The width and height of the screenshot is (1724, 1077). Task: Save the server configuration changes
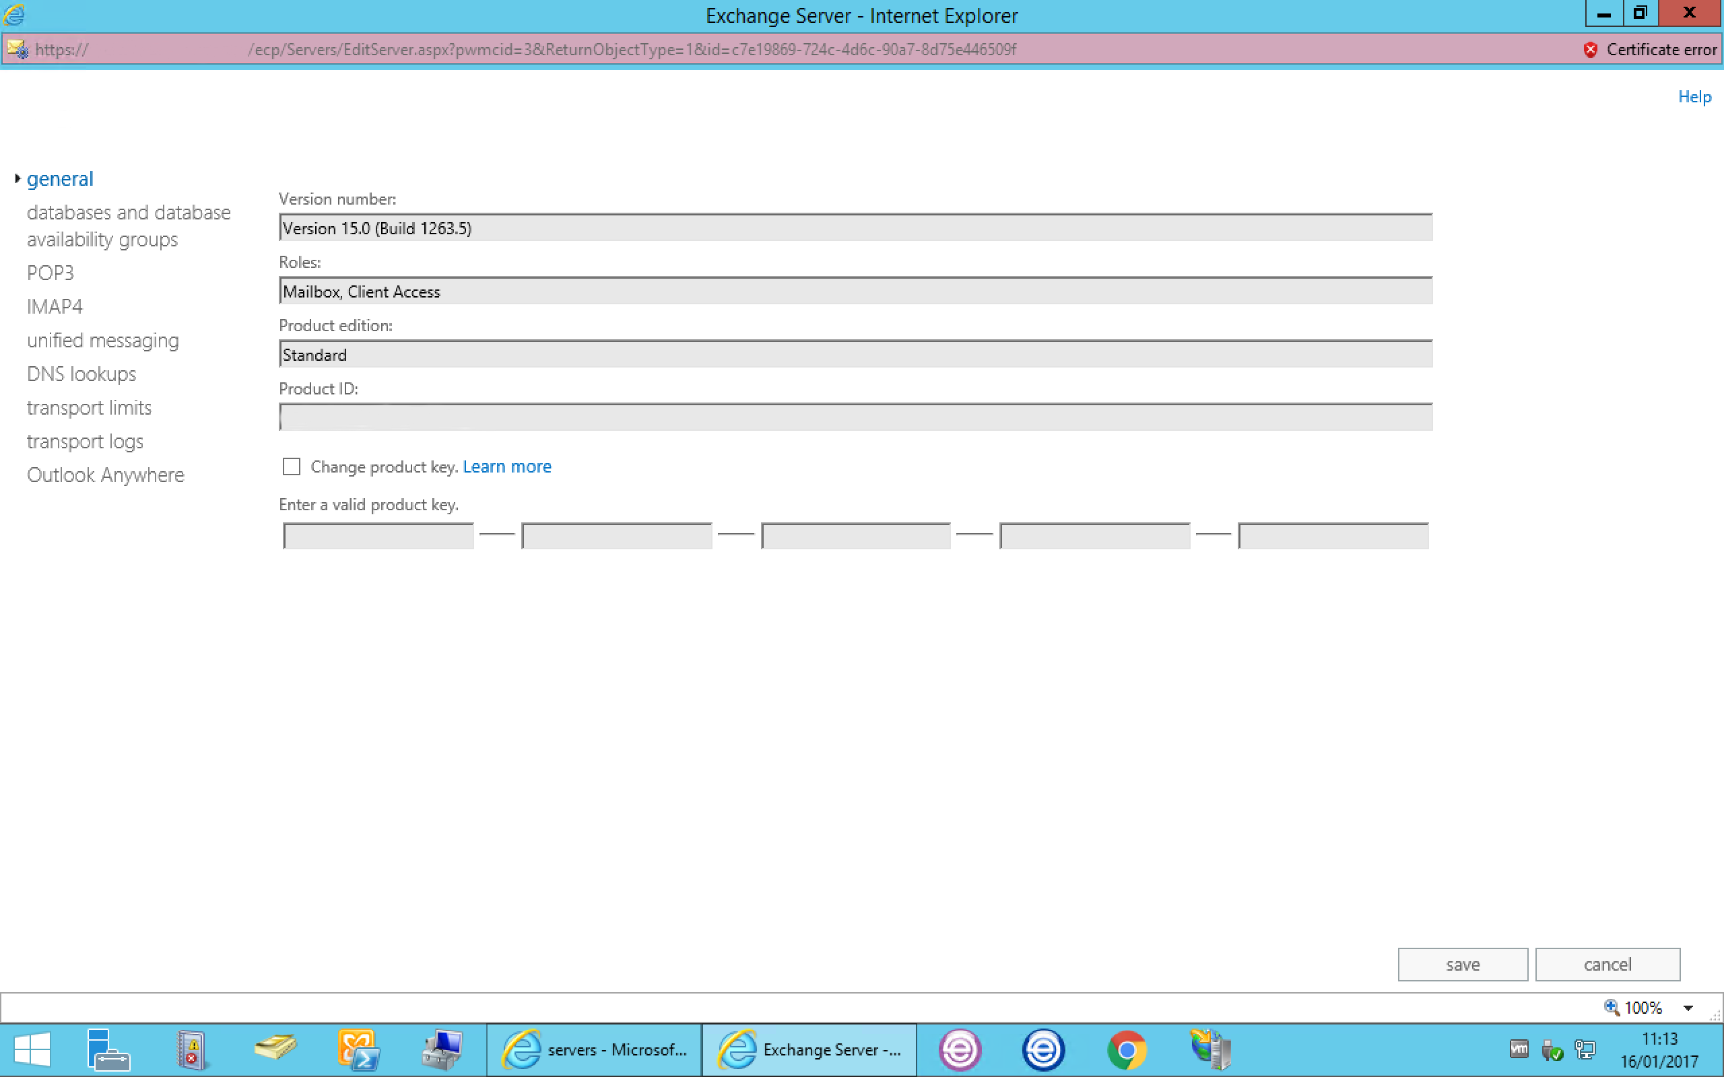[1462, 964]
